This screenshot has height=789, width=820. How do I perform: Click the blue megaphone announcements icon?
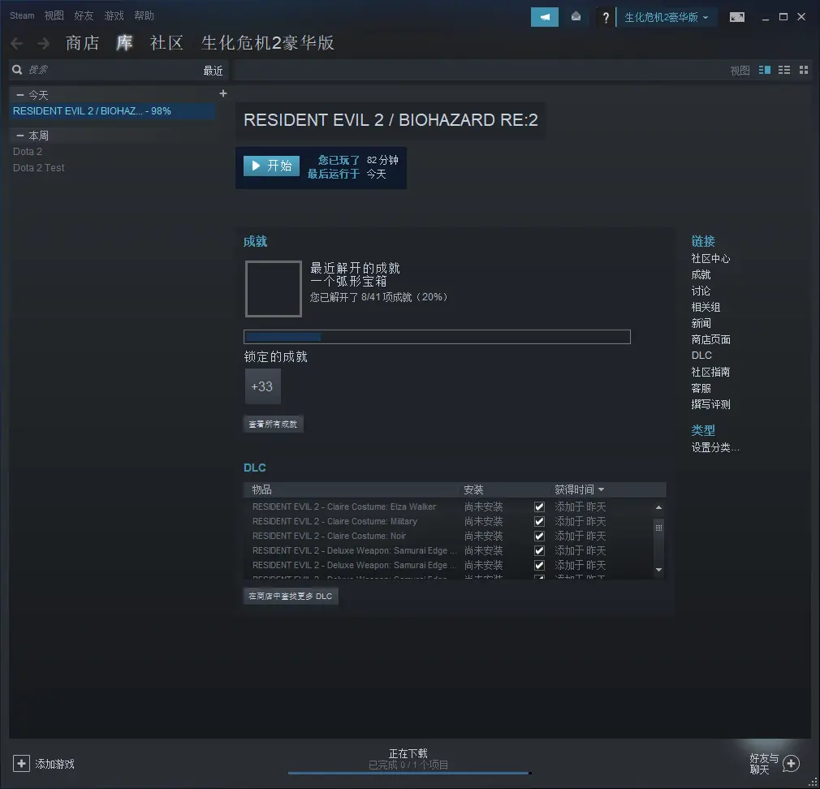545,17
